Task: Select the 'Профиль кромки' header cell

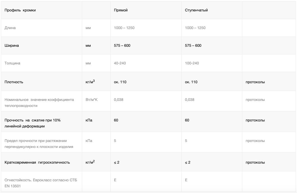Action: click(x=20, y=10)
